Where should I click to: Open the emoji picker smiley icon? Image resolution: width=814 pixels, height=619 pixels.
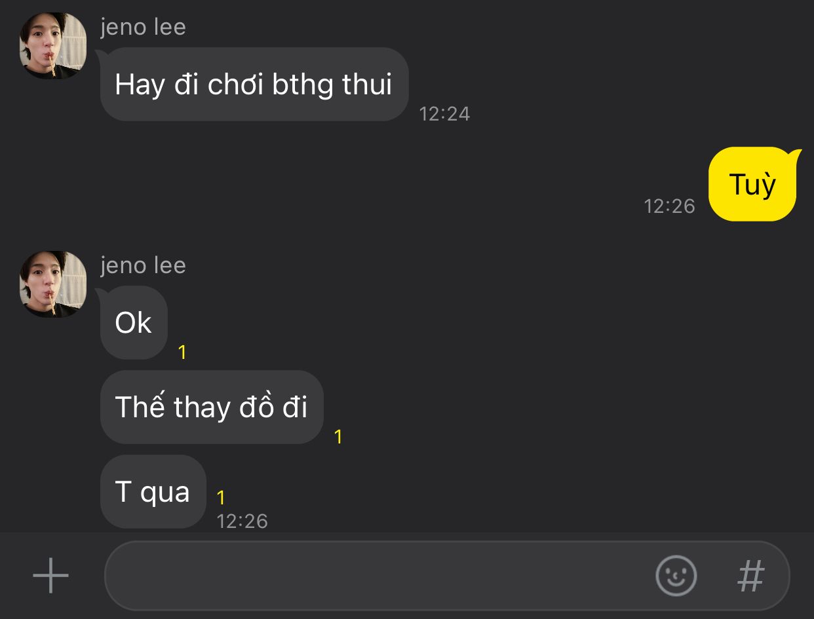tap(676, 576)
